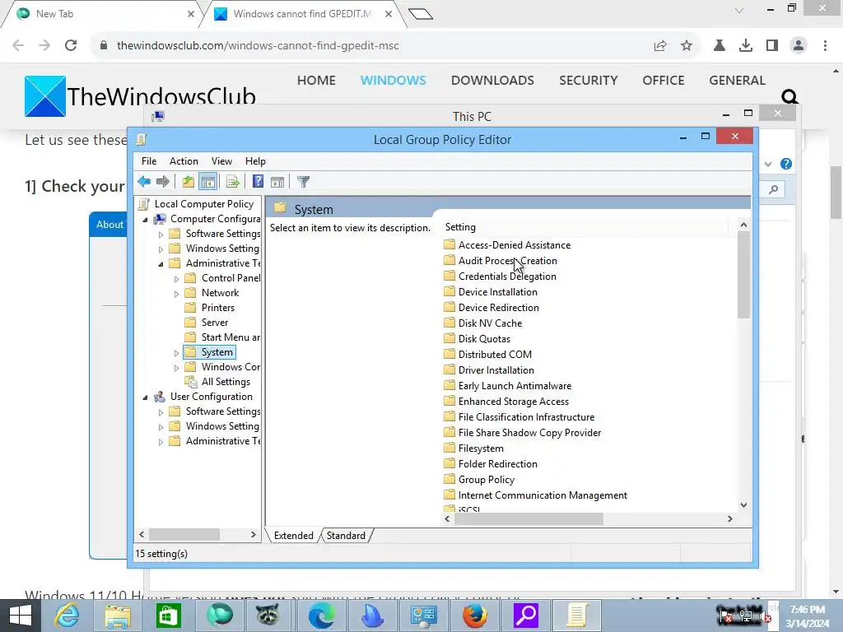
Task: Collapse Administrative Templates under Computer Configuration
Action: (161, 264)
